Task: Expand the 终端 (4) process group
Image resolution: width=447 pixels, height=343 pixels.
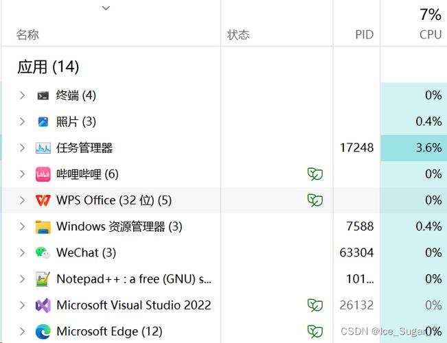Action: (x=22, y=95)
